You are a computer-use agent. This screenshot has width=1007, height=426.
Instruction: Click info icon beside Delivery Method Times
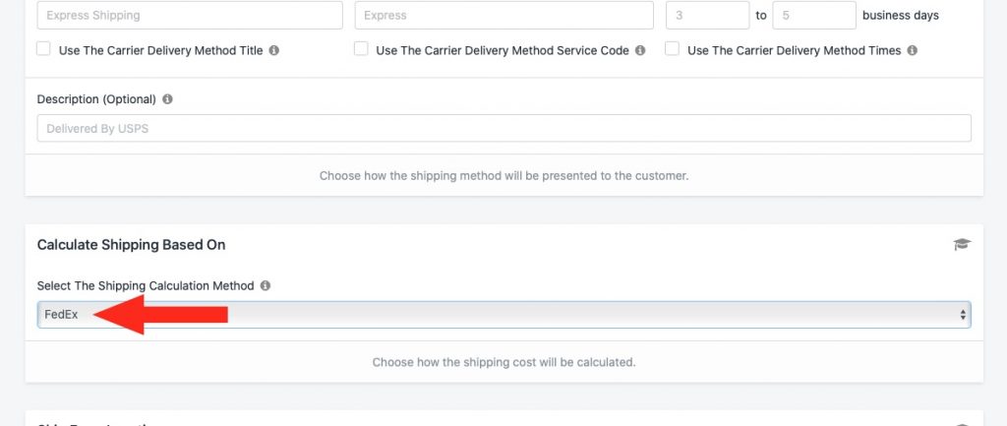912,50
